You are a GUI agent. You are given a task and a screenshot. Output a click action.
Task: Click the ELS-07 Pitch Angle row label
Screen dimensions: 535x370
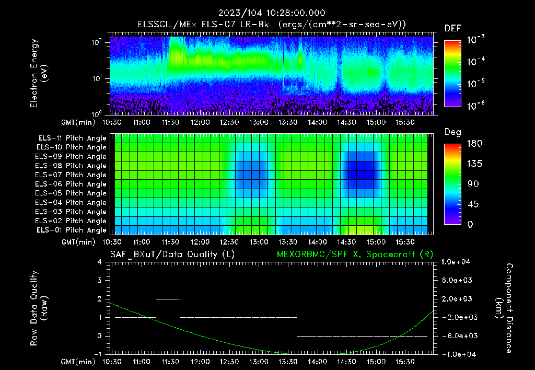coord(71,175)
